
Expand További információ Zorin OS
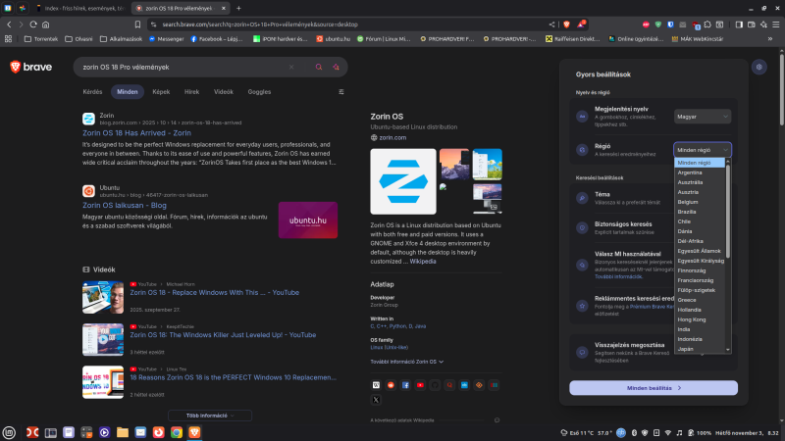coord(406,362)
